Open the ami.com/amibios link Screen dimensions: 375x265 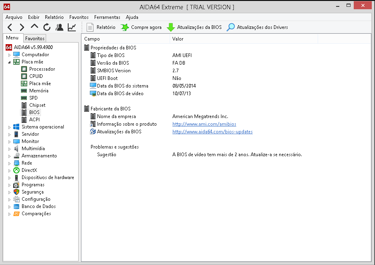point(204,124)
